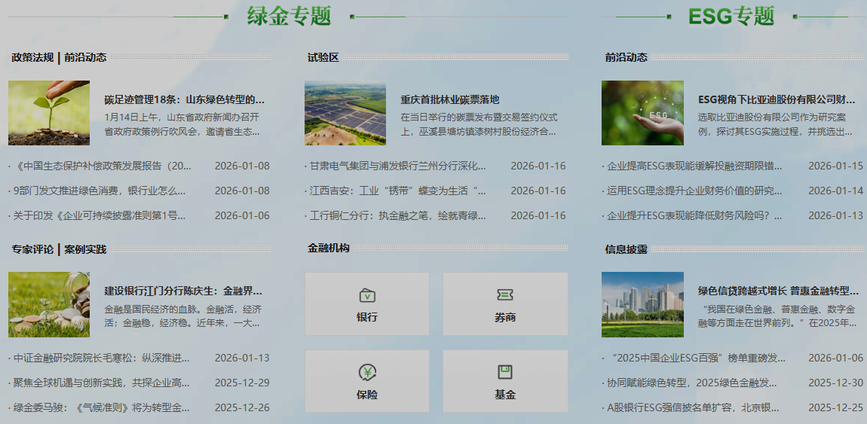Click summary text 选取比亚迪股份有限公司作为研究案例
This screenshot has width=867, height=424.
(776, 125)
